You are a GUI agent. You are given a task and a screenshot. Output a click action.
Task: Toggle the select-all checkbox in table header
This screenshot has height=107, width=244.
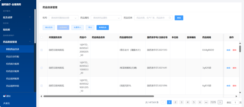(x=41, y=37)
